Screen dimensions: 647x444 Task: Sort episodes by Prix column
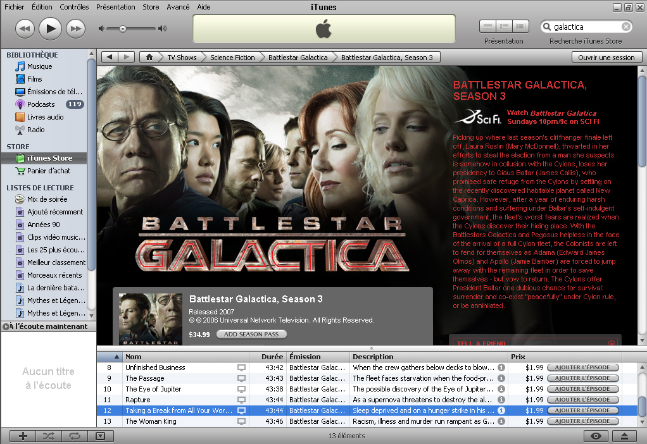click(565, 357)
